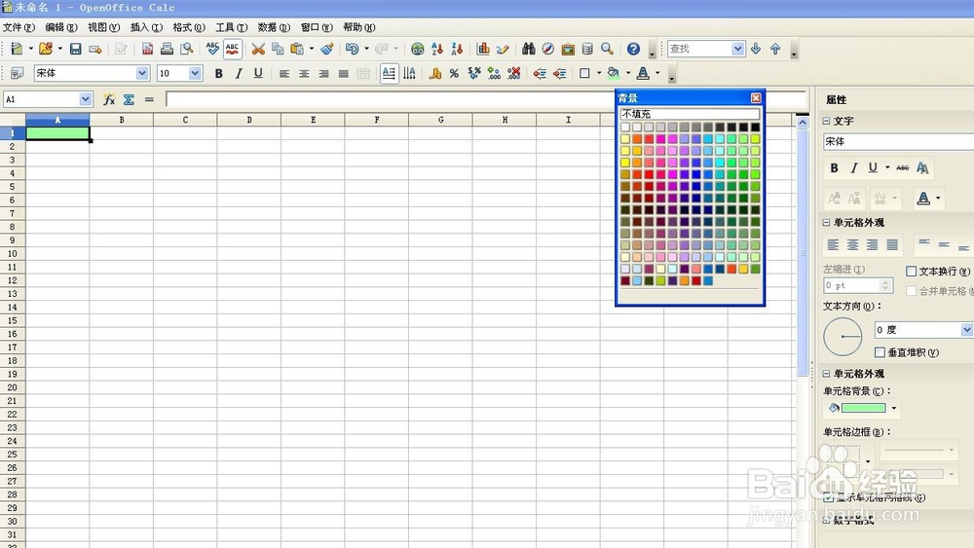This screenshot has height=548, width=974.
Task: Toggle AutoSpellcheck ABC icon
Action: click(233, 49)
